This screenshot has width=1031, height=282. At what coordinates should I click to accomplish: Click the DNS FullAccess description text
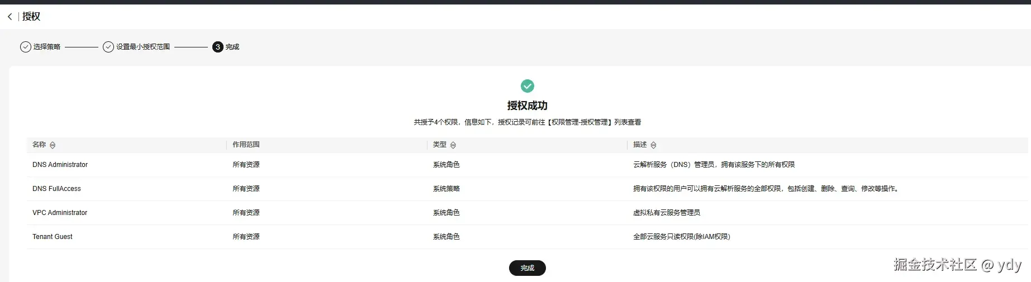coord(767,189)
